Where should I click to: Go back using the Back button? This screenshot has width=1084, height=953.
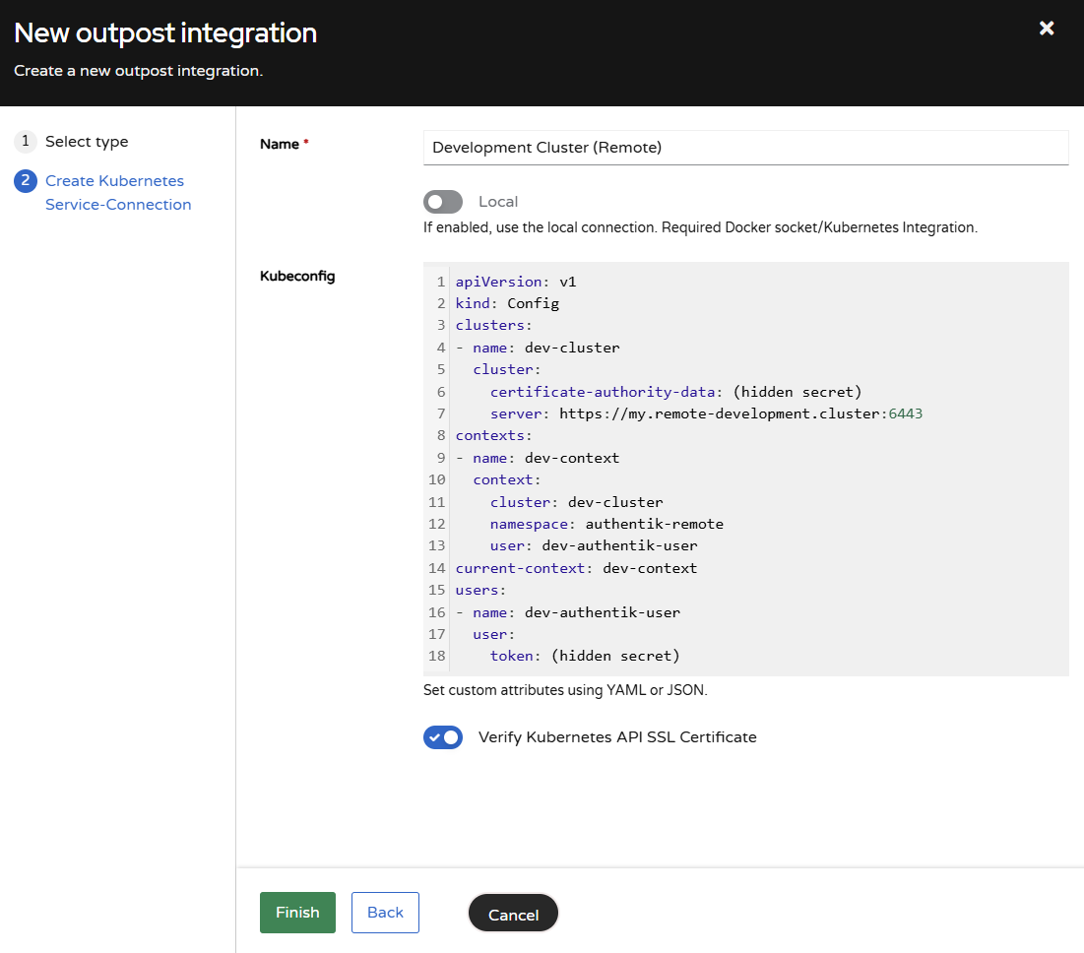(385, 913)
